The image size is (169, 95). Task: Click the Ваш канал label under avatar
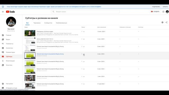[x=11, y=29]
